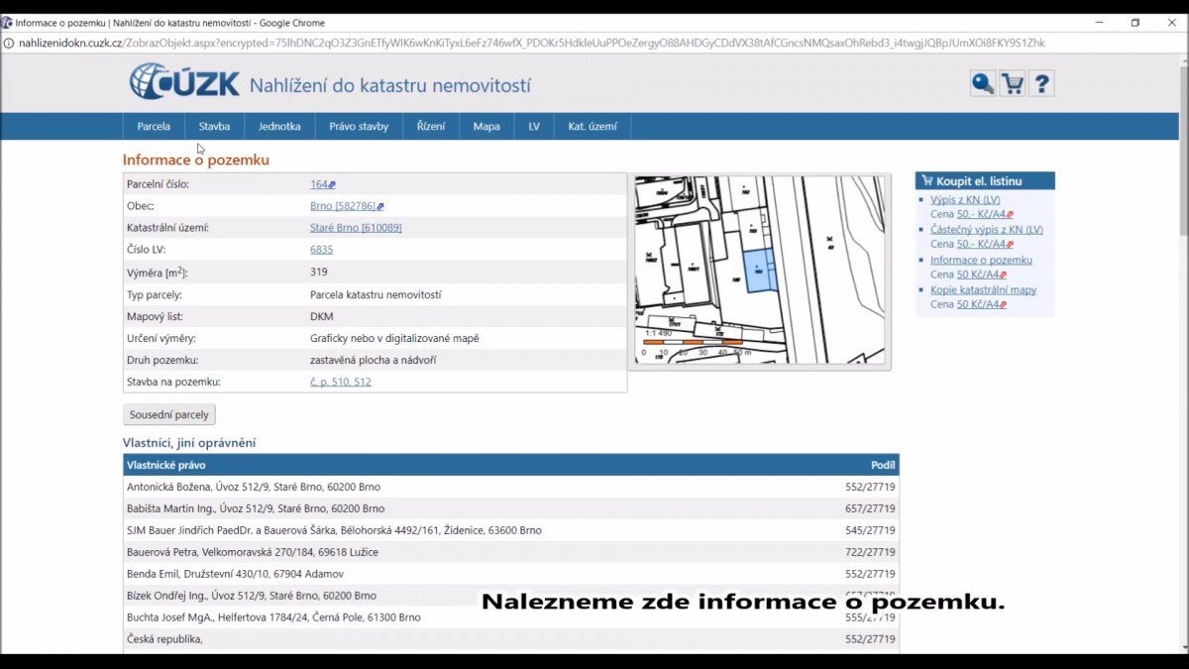Select share value 722/27719
Screen dimensions: 1189x669
click(870, 552)
